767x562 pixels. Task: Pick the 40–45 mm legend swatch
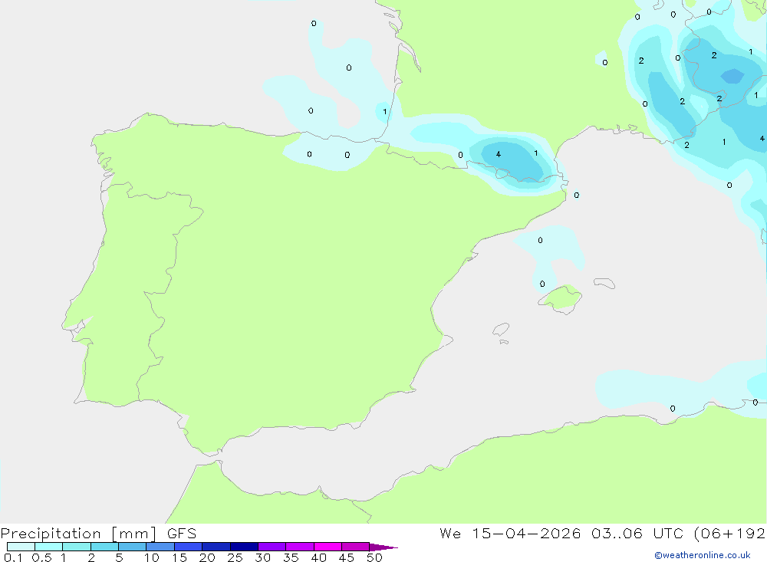tap(328, 547)
